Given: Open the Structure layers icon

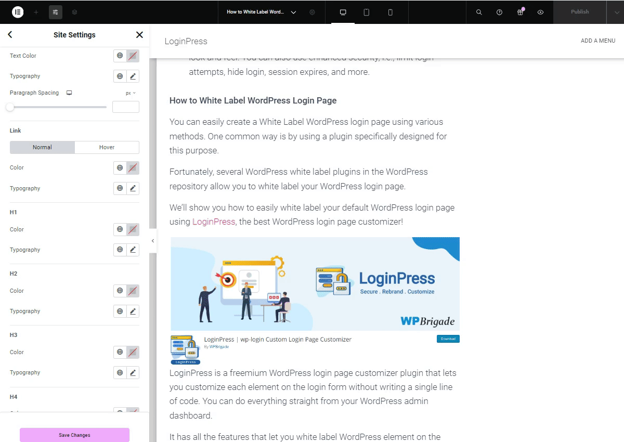Looking at the screenshot, I should tap(74, 12).
